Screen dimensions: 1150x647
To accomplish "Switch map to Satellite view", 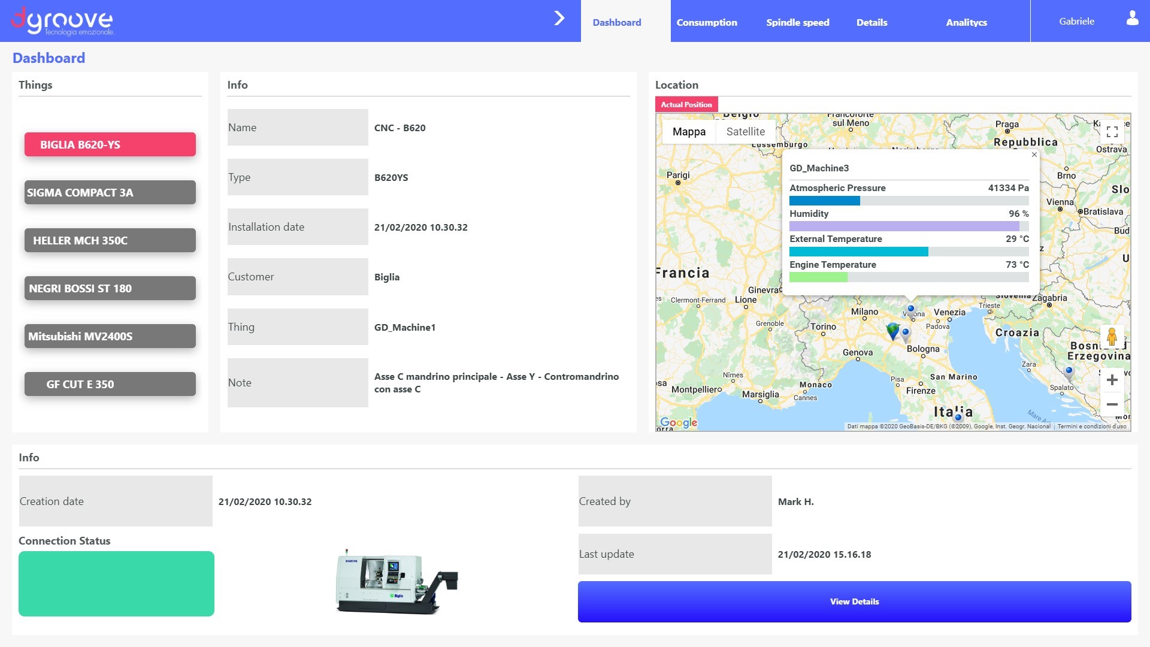I will [745, 132].
